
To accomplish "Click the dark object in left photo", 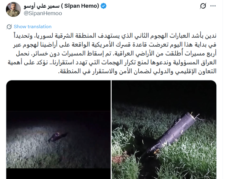I will tap(57, 137).
